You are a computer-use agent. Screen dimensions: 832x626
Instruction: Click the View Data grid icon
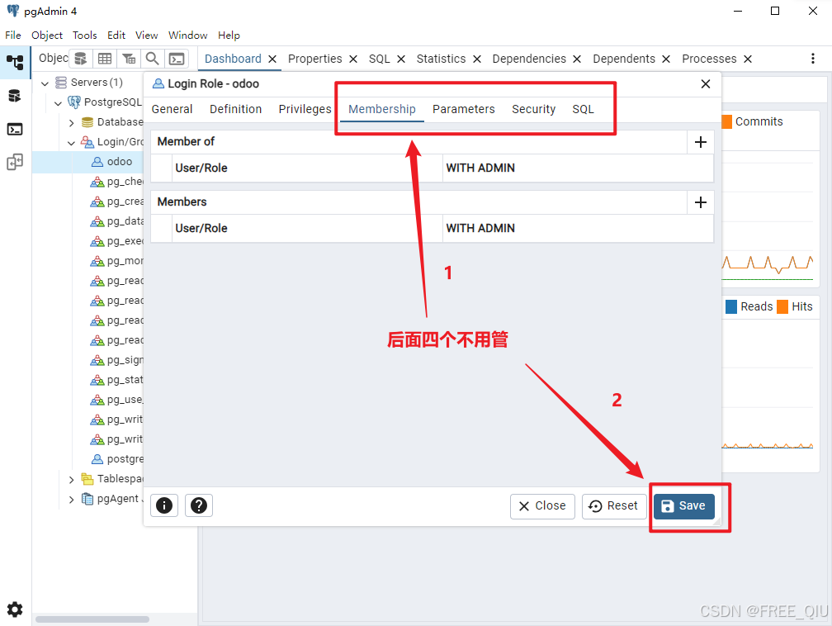click(105, 59)
